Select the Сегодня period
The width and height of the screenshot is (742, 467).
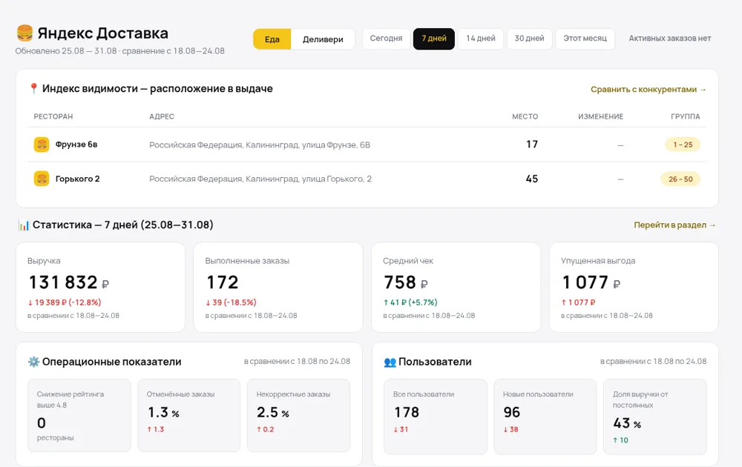(x=386, y=39)
